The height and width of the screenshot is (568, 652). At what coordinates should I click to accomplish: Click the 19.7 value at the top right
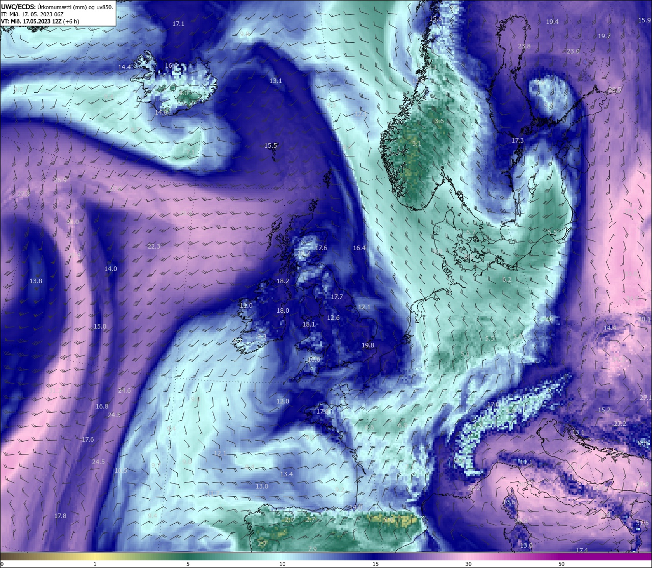click(x=604, y=36)
